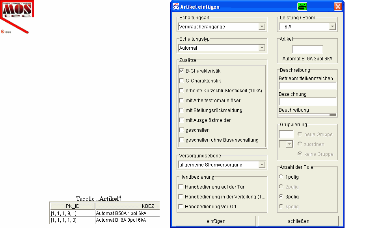Screen dimensions: 380x228
Task: Click the Betriebsmittelkennzeichen input field
Action: pyautogui.click(x=307, y=86)
